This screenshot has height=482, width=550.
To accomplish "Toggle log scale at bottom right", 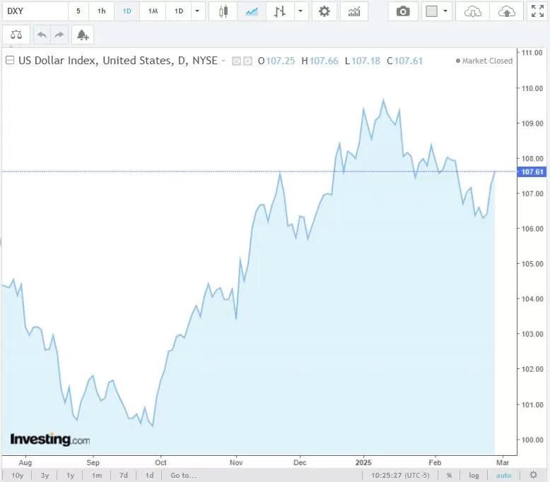I will (474, 475).
